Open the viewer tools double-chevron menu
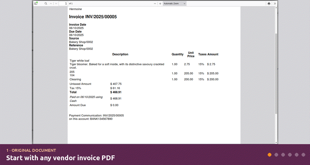Screen dimensions: 310x165 pyautogui.click(x=275, y=4)
